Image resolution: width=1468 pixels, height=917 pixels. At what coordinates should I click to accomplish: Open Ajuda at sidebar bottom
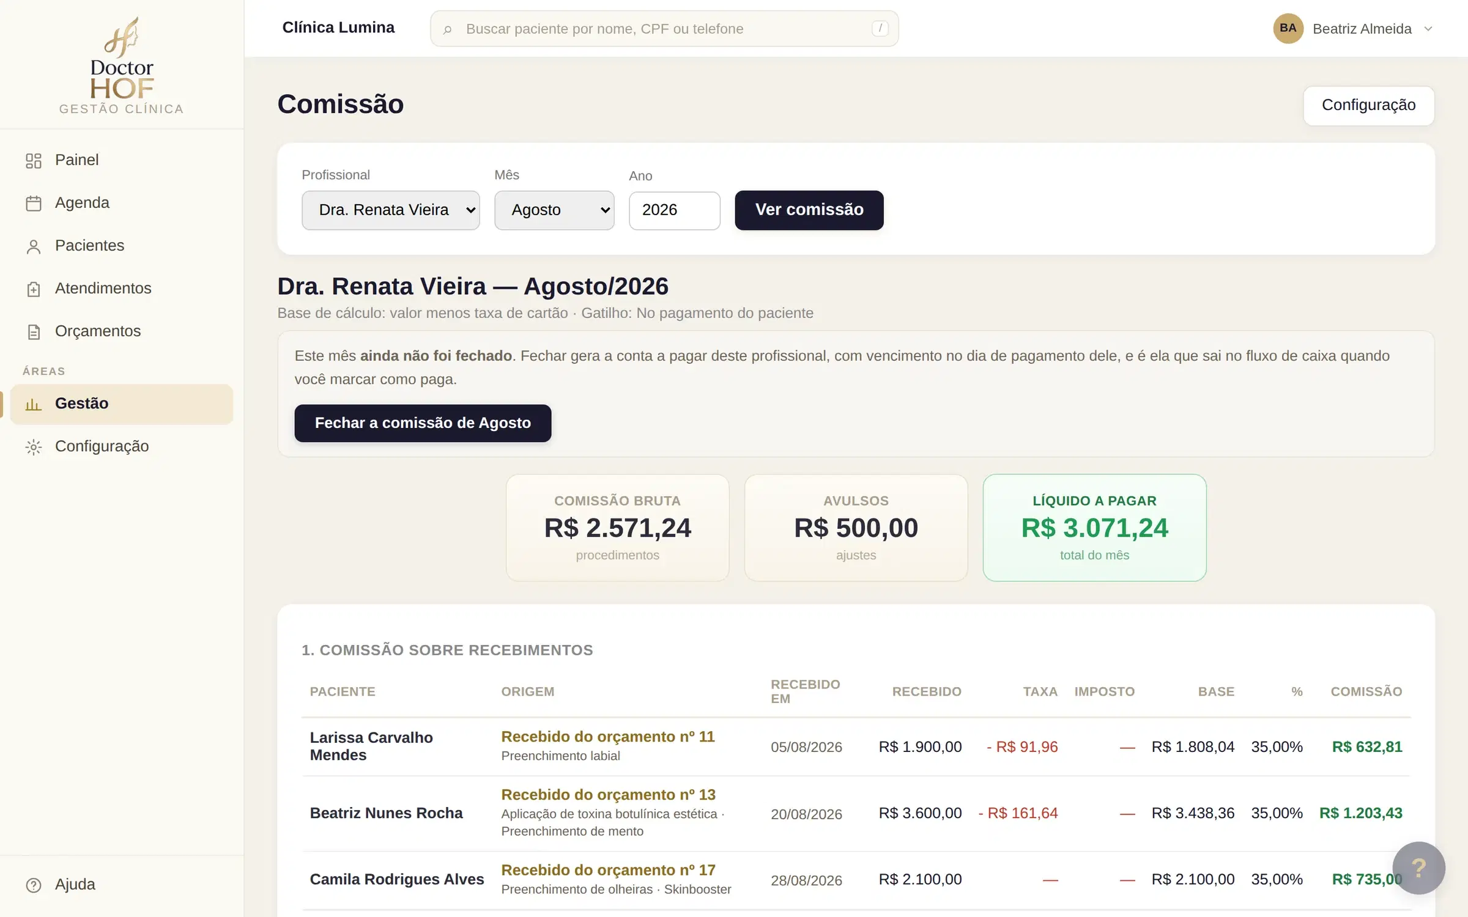tap(122, 885)
